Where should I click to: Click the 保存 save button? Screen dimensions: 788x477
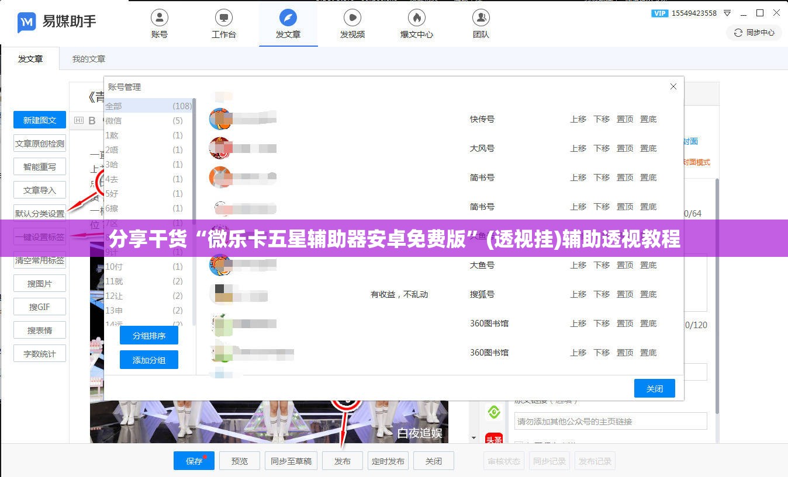(x=194, y=461)
